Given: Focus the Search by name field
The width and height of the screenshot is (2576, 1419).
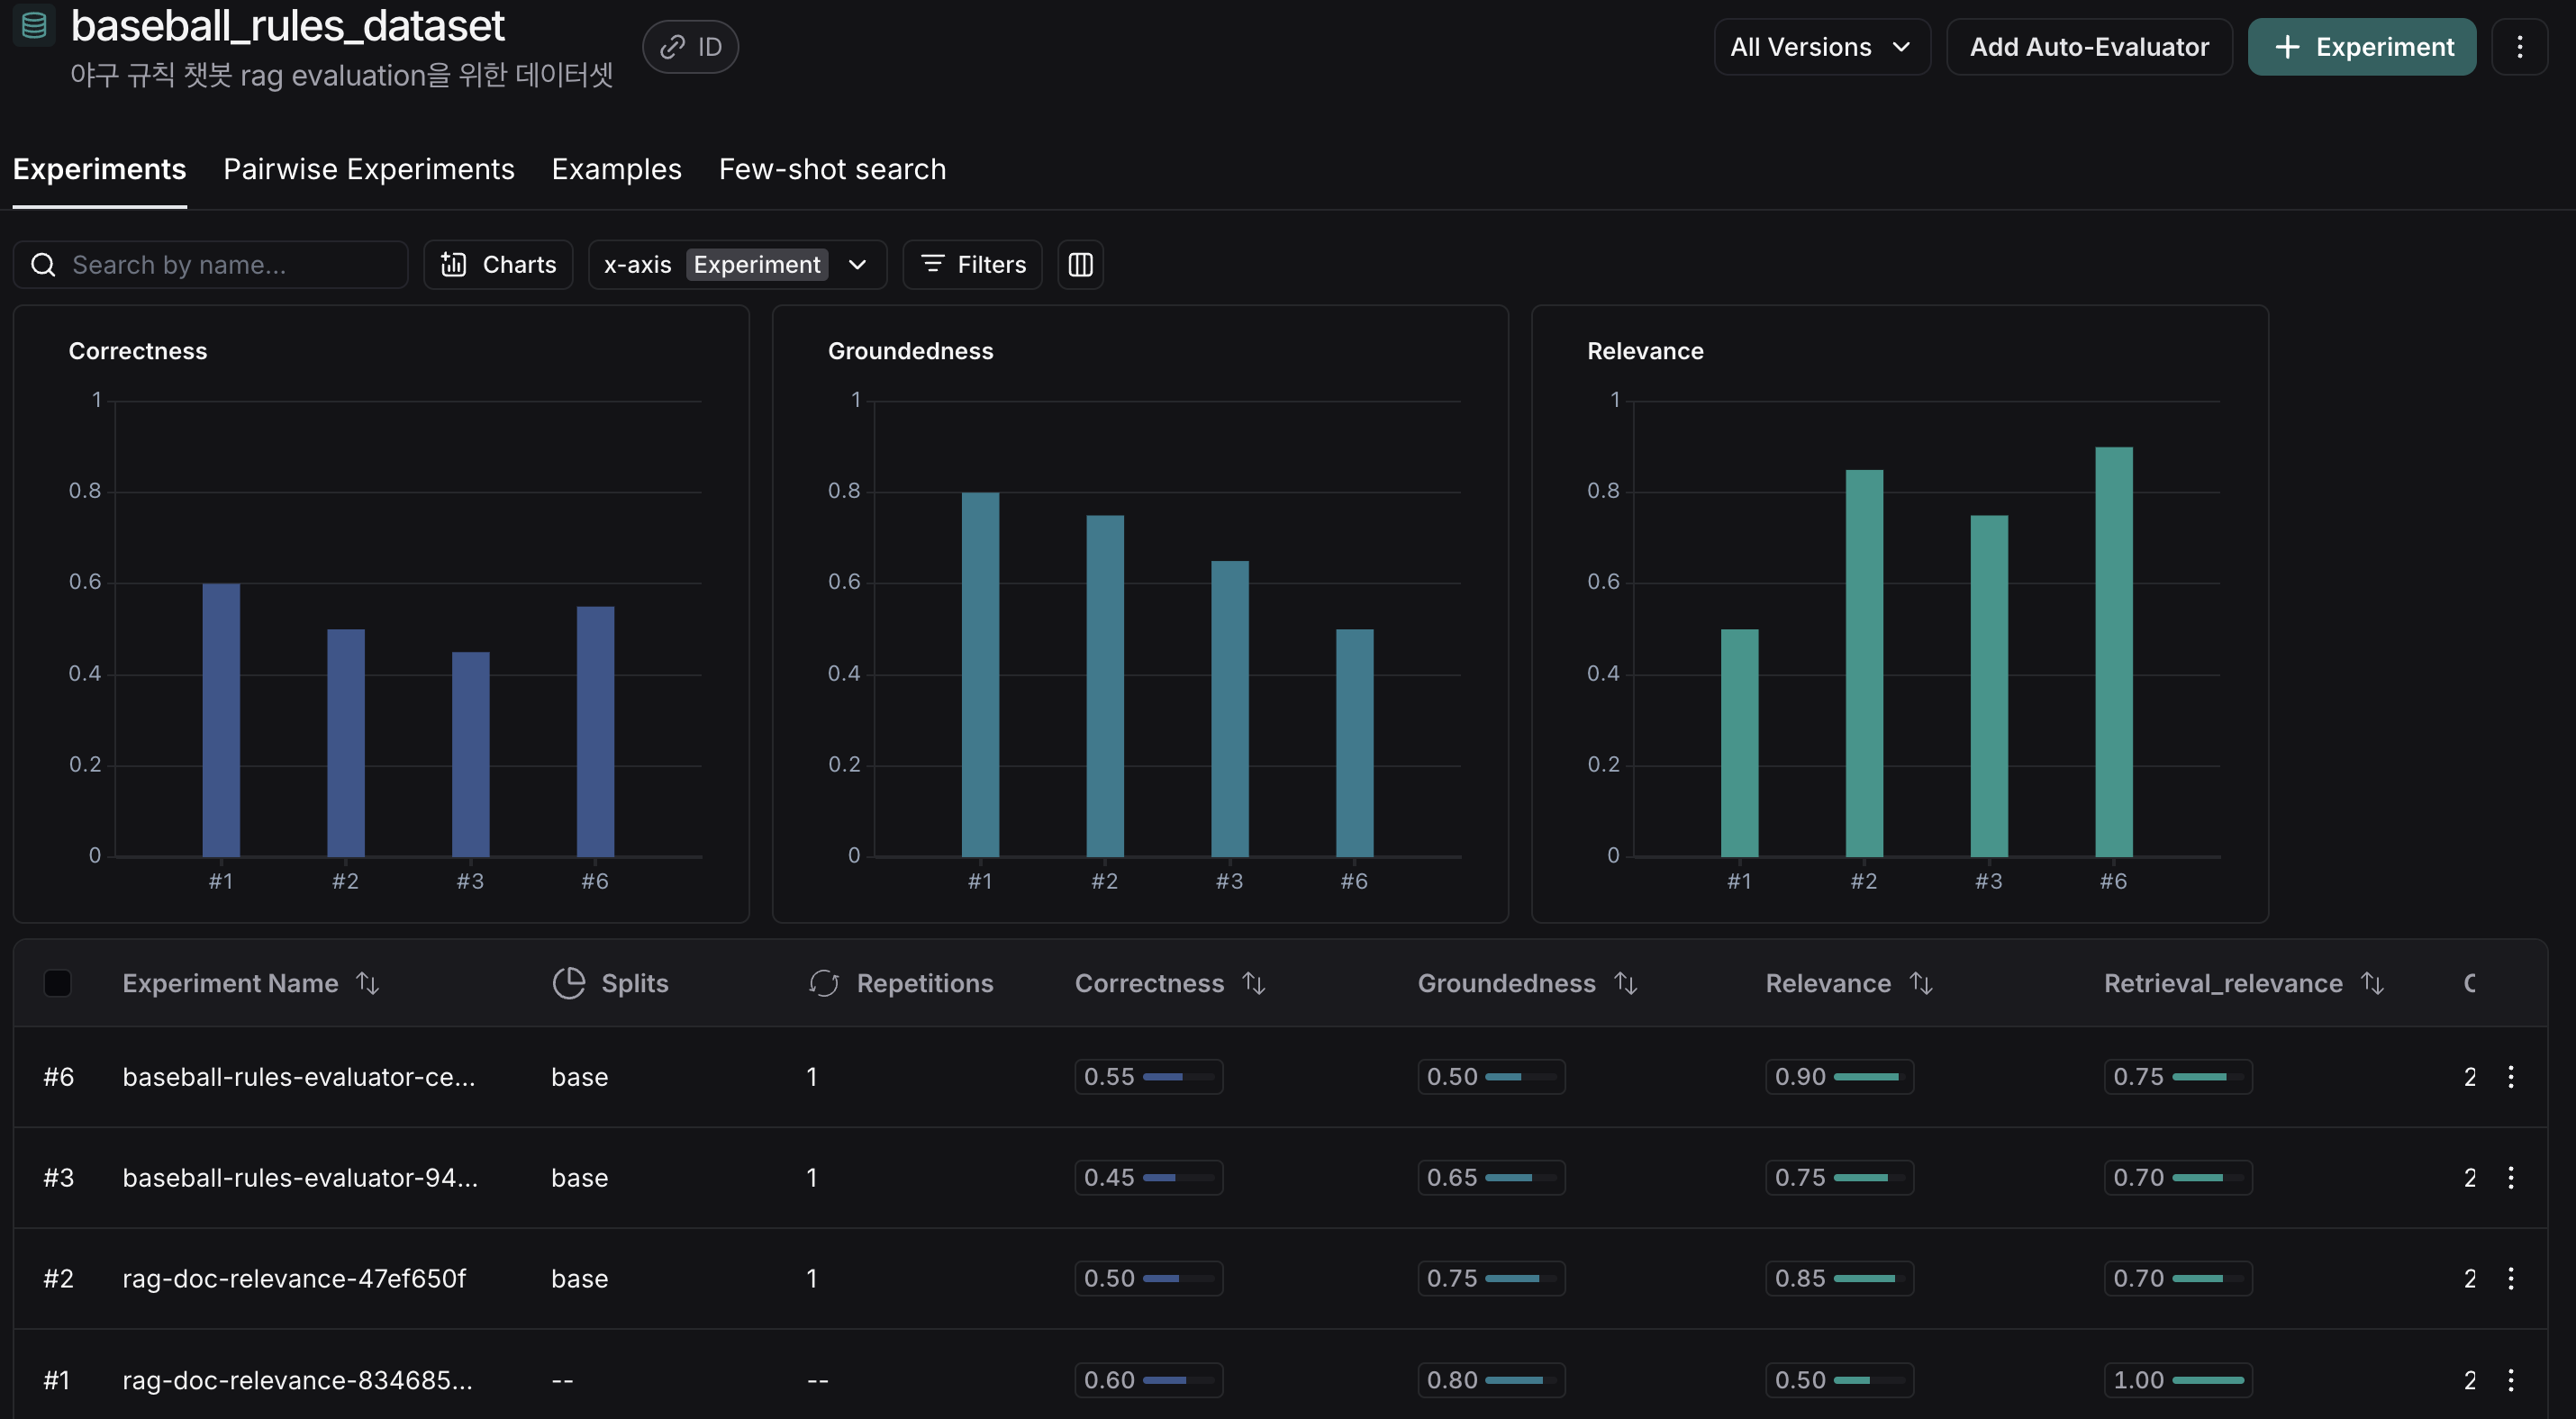Looking at the screenshot, I should pyautogui.click(x=225, y=265).
